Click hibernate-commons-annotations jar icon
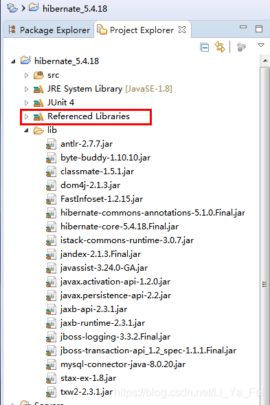This screenshot has height=405, width=270. (51, 213)
